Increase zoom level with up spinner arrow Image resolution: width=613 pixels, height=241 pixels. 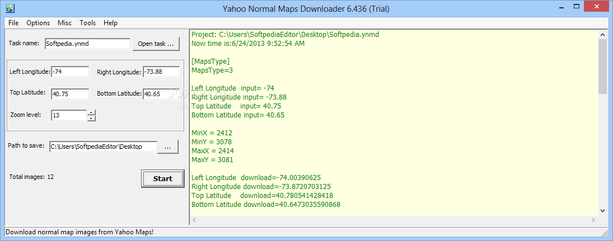pos(91,113)
